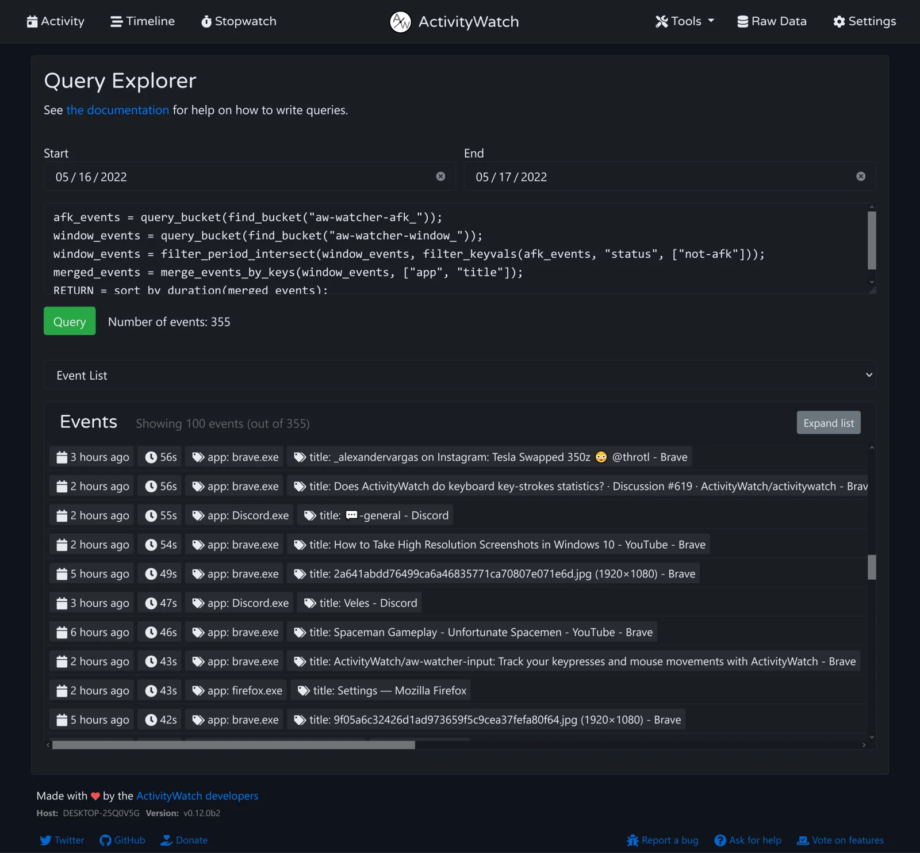Open the Event List visualization dropdown
The width and height of the screenshot is (920, 853).
tap(460, 375)
